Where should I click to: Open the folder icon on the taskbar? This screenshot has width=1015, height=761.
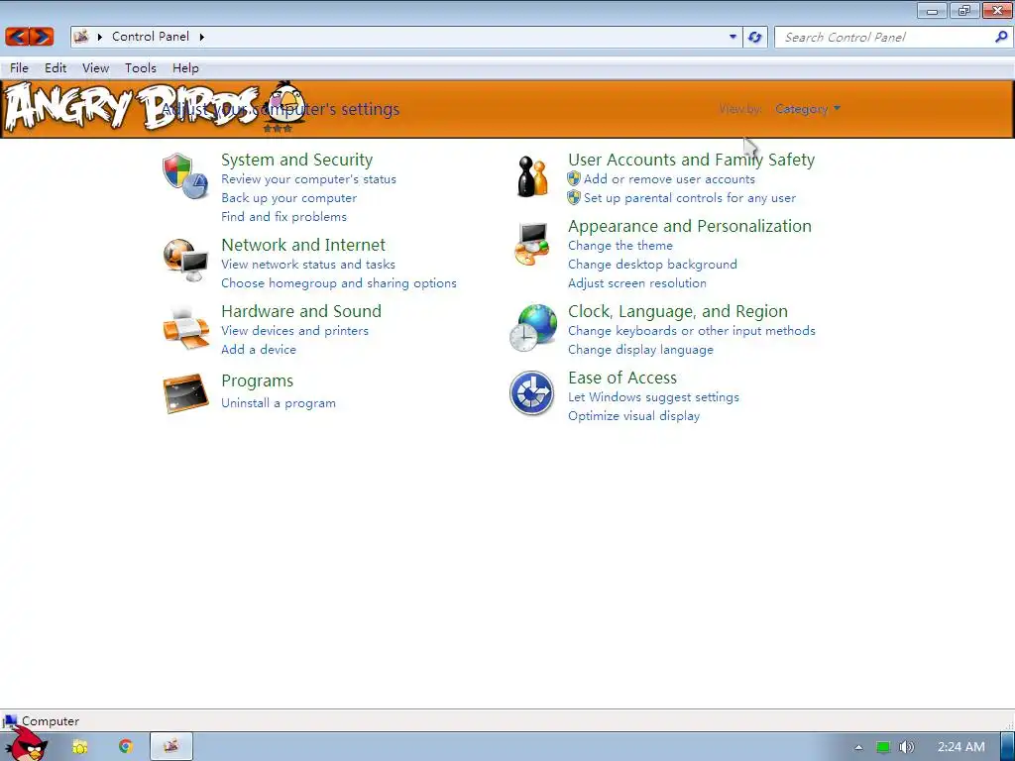point(79,747)
